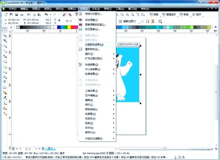Select the Pick tool in toolbox
Viewport: 220px width, 160px height.
pyautogui.click(x=4, y=30)
